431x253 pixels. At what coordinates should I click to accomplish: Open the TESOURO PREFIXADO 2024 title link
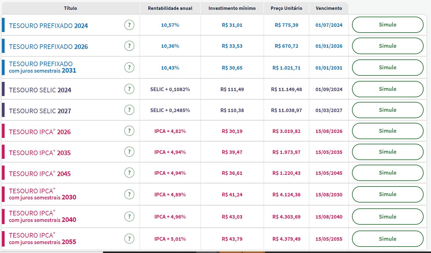48,26
